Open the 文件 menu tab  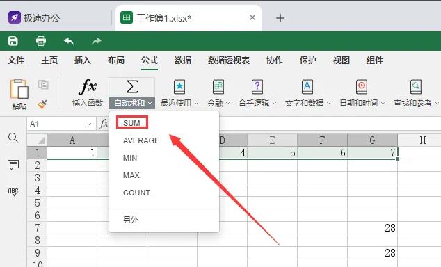coord(16,60)
